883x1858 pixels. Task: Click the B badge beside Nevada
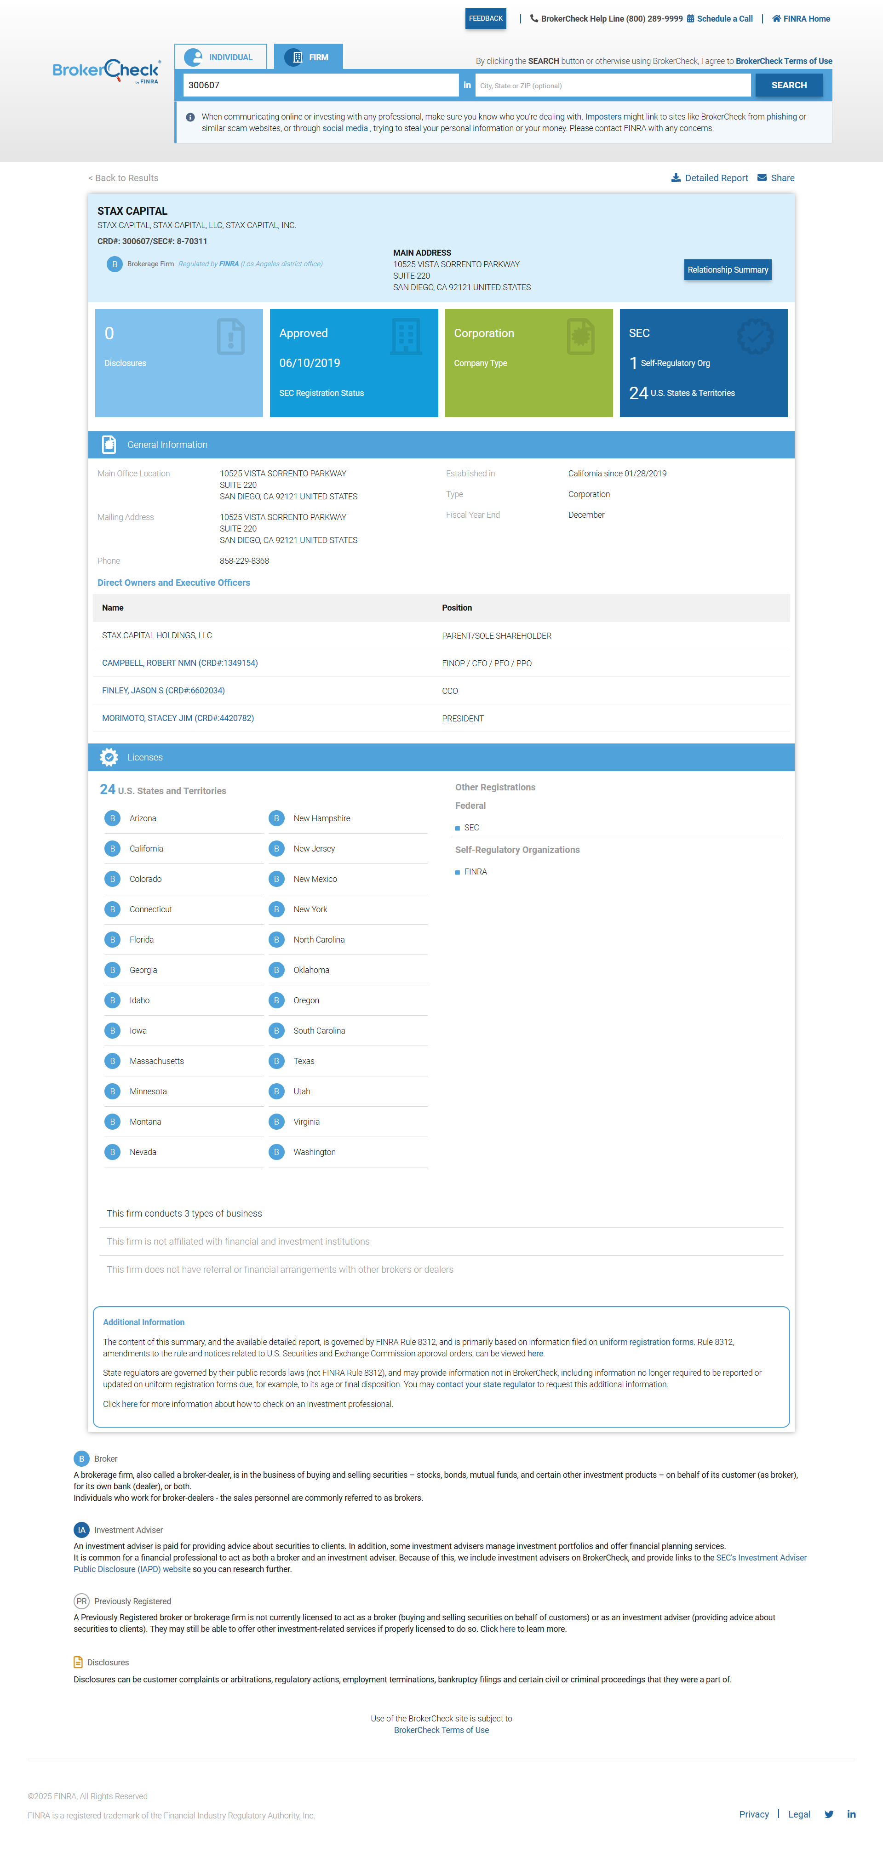(x=113, y=1151)
